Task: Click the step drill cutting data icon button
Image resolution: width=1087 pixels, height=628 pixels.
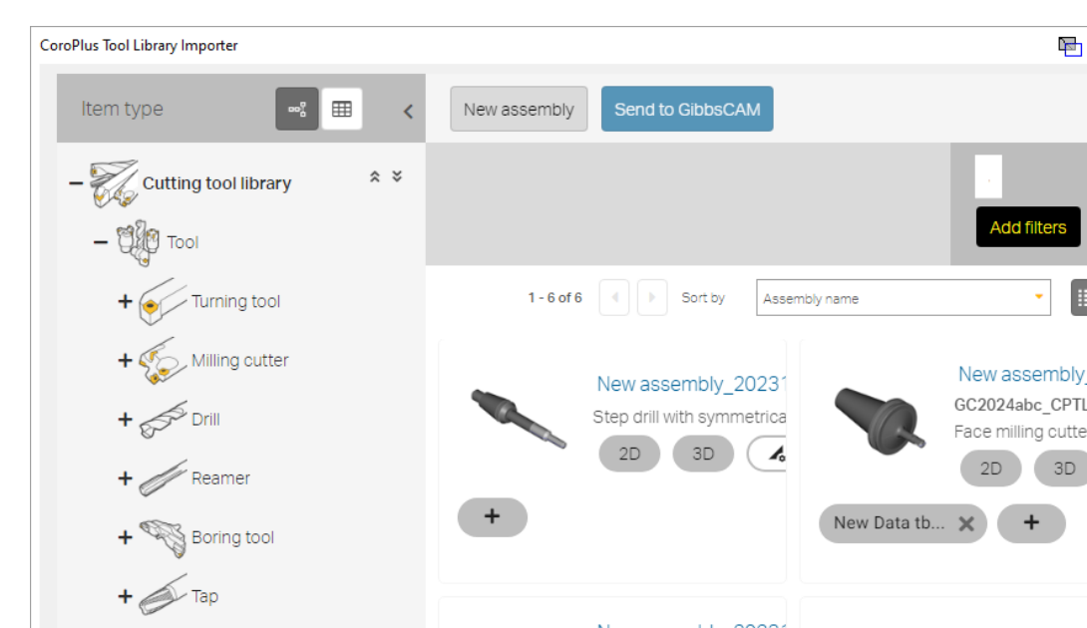Action: [768, 454]
